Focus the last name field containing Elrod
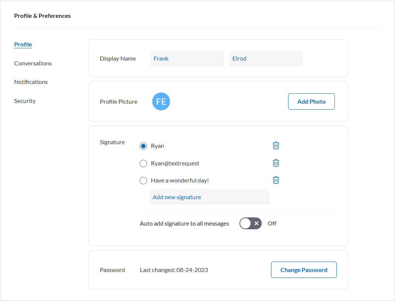 [x=266, y=59]
